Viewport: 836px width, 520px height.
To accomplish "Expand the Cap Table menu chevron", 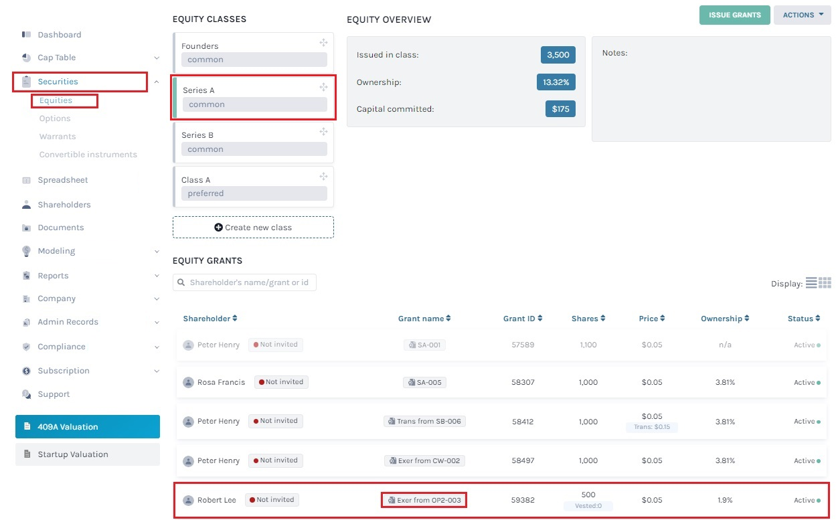I will point(156,58).
